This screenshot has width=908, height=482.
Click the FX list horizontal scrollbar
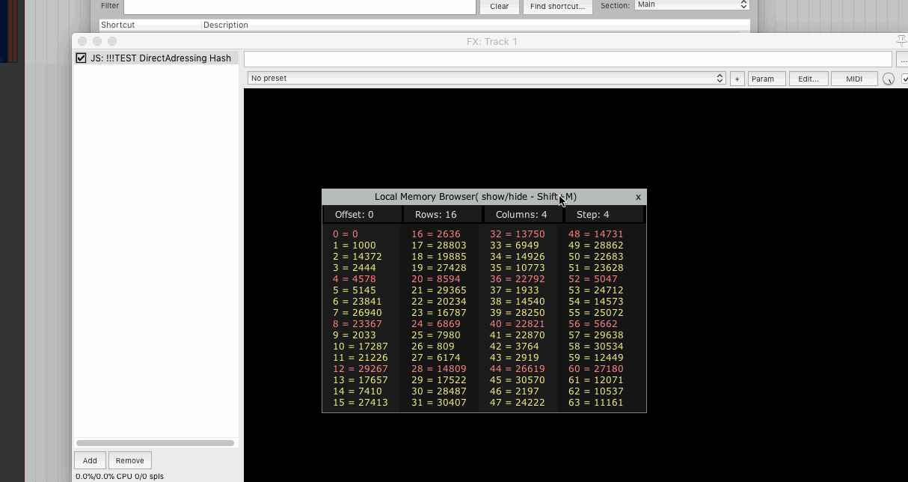(155, 443)
